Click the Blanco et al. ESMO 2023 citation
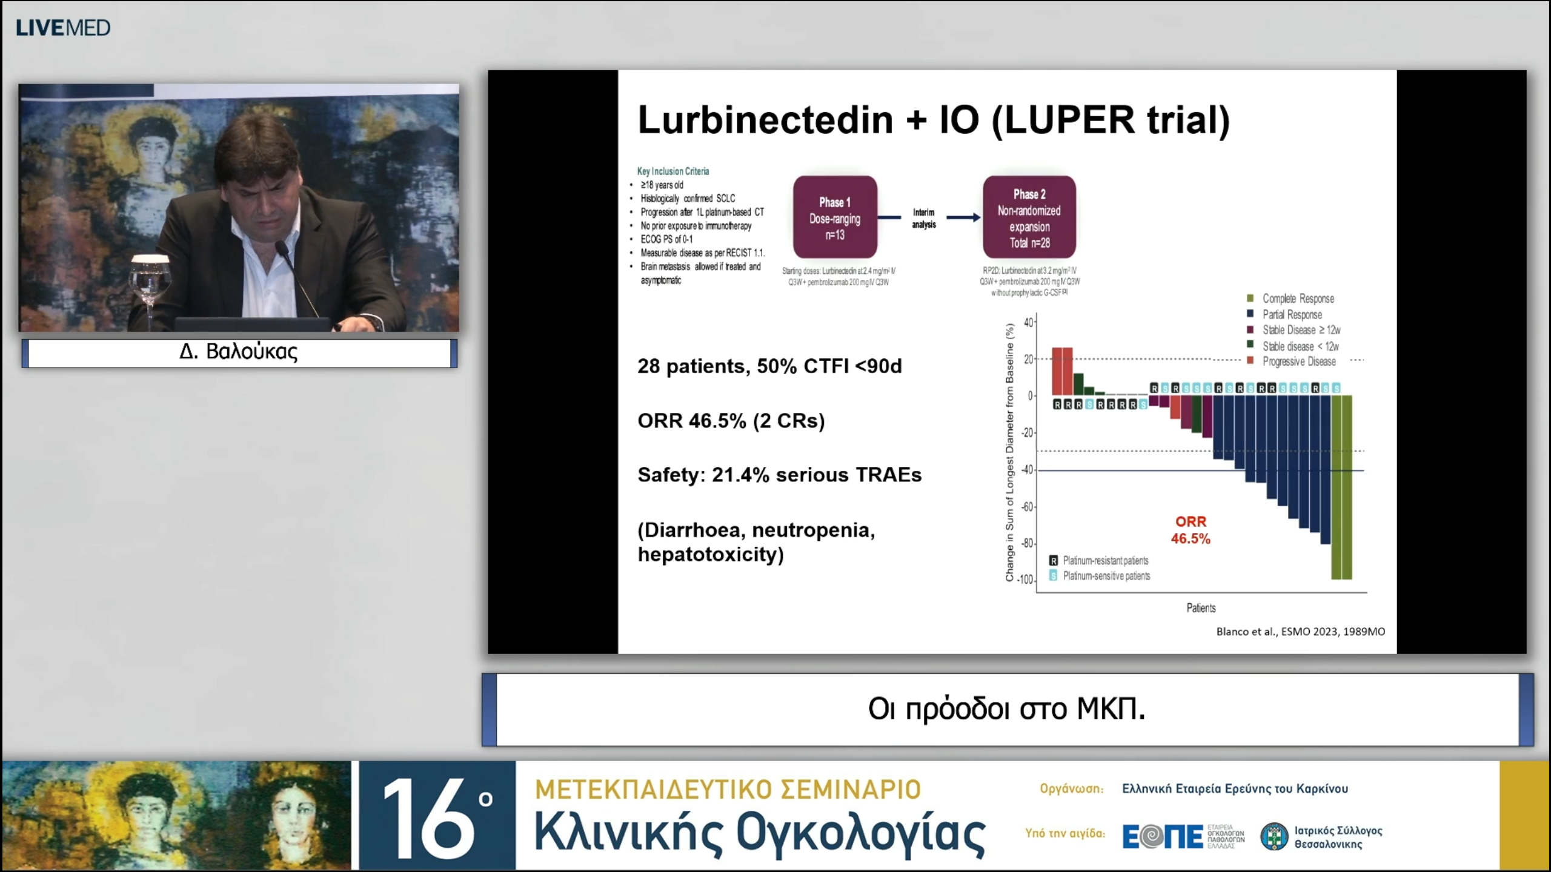 point(1300,632)
